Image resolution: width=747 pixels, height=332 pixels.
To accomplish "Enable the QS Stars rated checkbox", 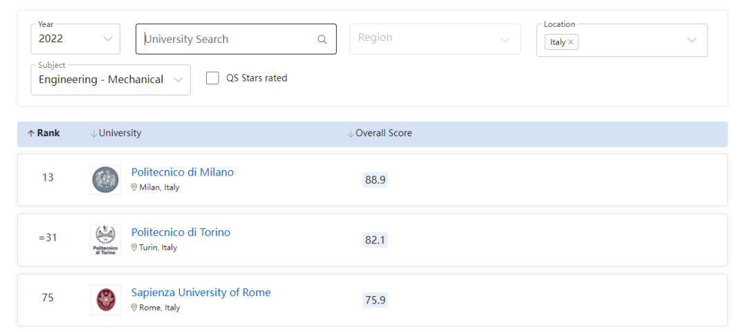I will (212, 78).
